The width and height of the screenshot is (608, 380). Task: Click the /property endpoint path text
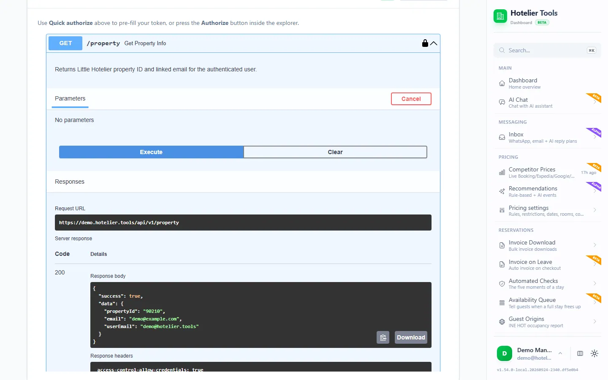click(x=103, y=43)
